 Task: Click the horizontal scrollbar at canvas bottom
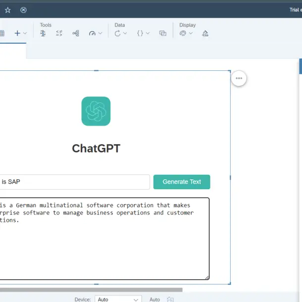(91, 290)
